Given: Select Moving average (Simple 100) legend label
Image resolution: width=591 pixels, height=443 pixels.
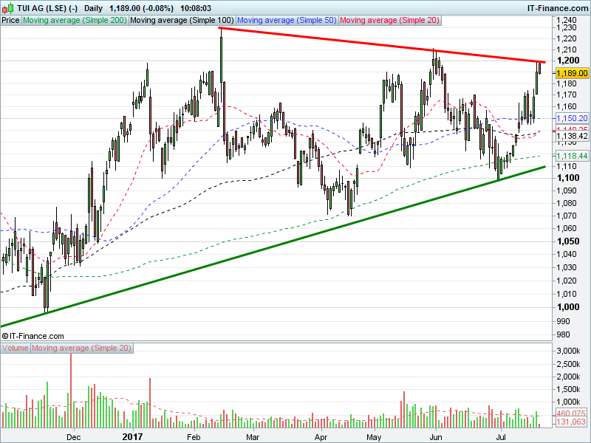Looking at the screenshot, I should point(182,21).
